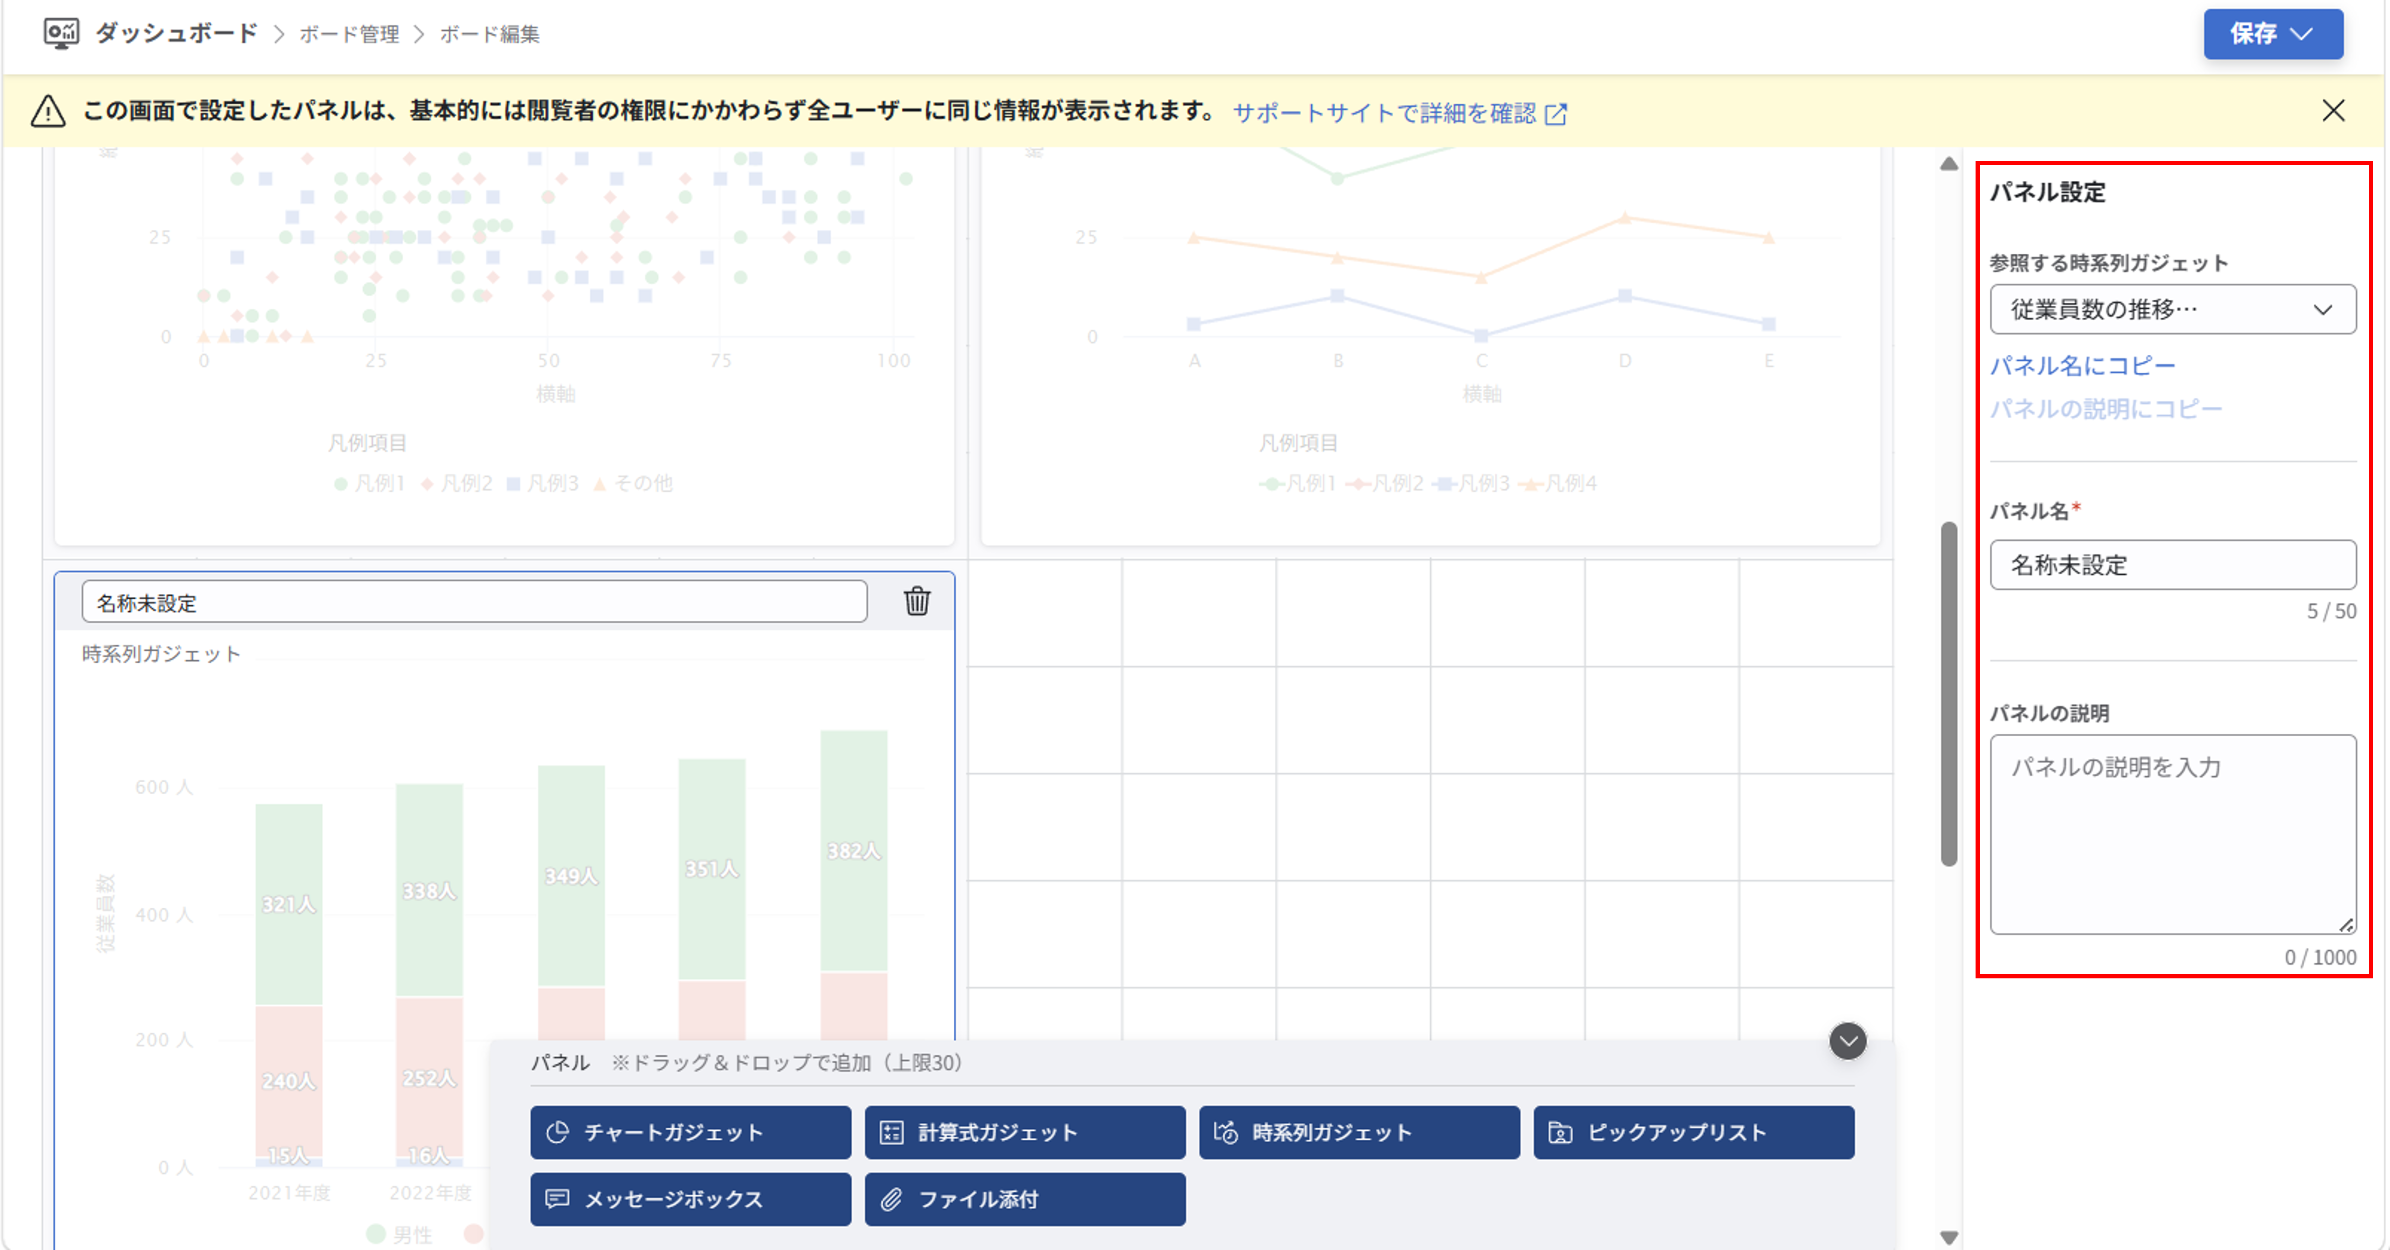Open the 保存 dropdown button

pyautogui.click(x=2272, y=34)
